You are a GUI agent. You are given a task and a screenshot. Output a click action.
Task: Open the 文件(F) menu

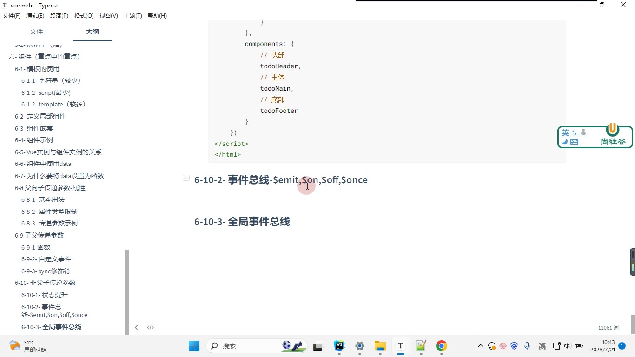tap(12, 16)
